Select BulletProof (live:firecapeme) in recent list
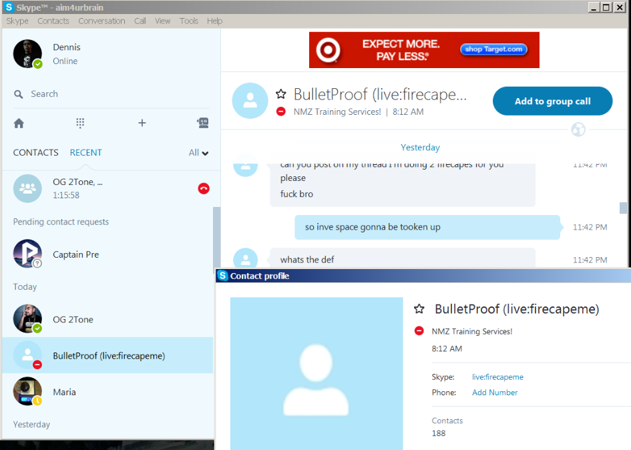This screenshot has height=450, width=631. pos(108,355)
